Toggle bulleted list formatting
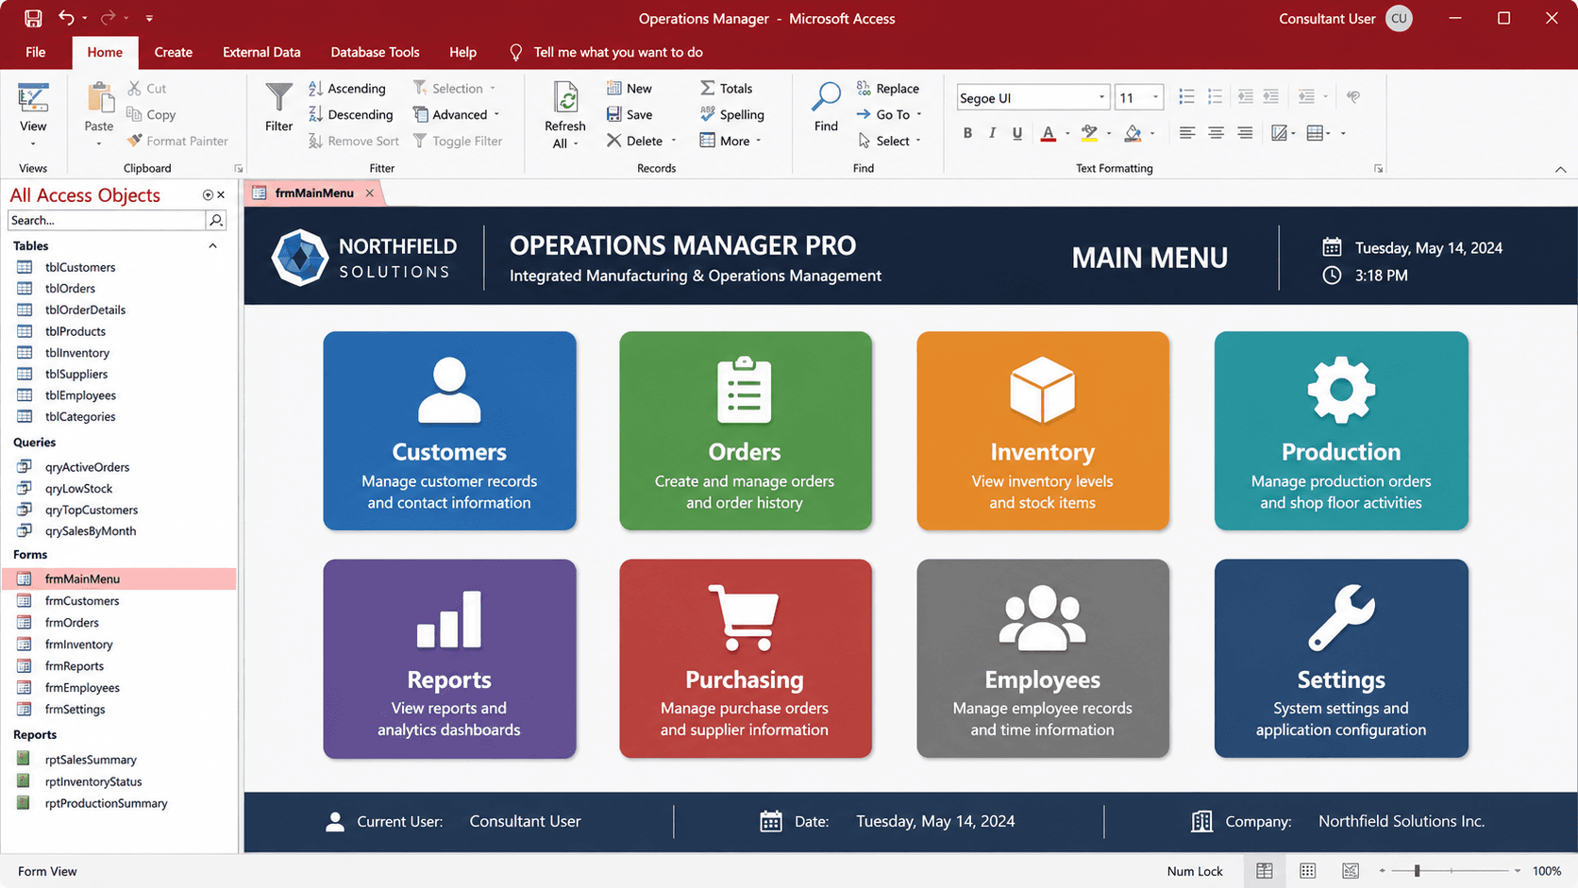 click(x=1186, y=96)
